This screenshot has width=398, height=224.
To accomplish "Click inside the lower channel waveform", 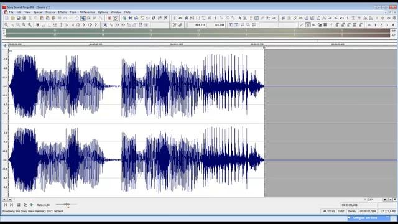I will click(136, 160).
